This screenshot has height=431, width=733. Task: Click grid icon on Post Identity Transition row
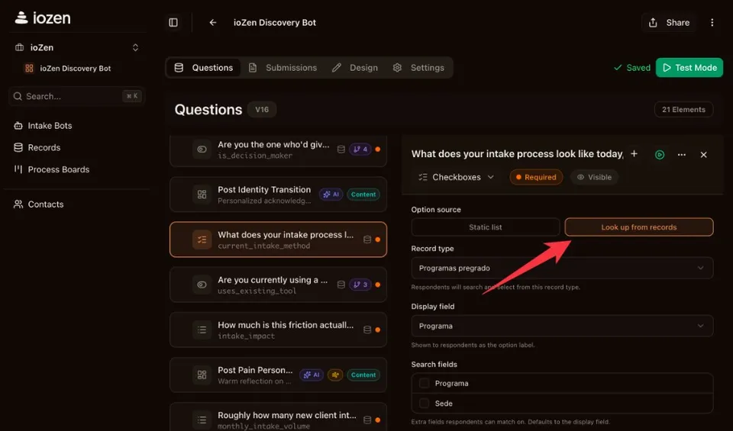(202, 195)
